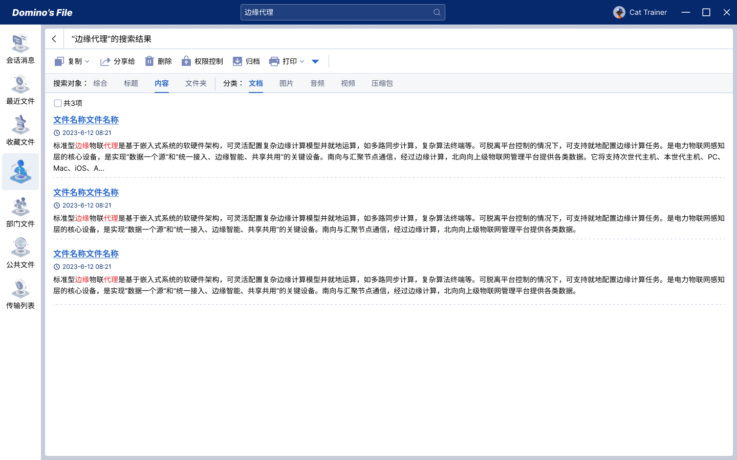Expand the 复制 dropdown arrow
The image size is (737, 460).
[87, 61]
